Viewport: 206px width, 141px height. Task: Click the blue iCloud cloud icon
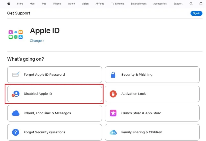16,113
